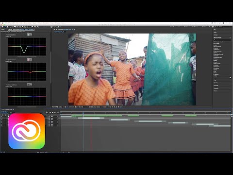Select the Zoom magnifier tool
This screenshot has width=233, height=175.
point(10,27)
